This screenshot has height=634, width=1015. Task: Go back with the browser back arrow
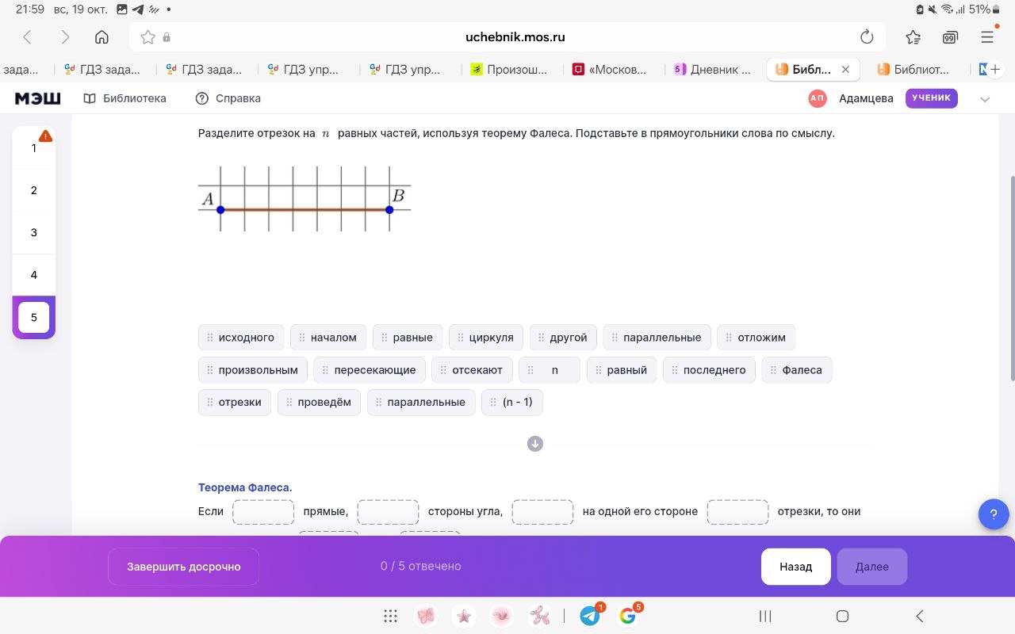[x=27, y=37]
